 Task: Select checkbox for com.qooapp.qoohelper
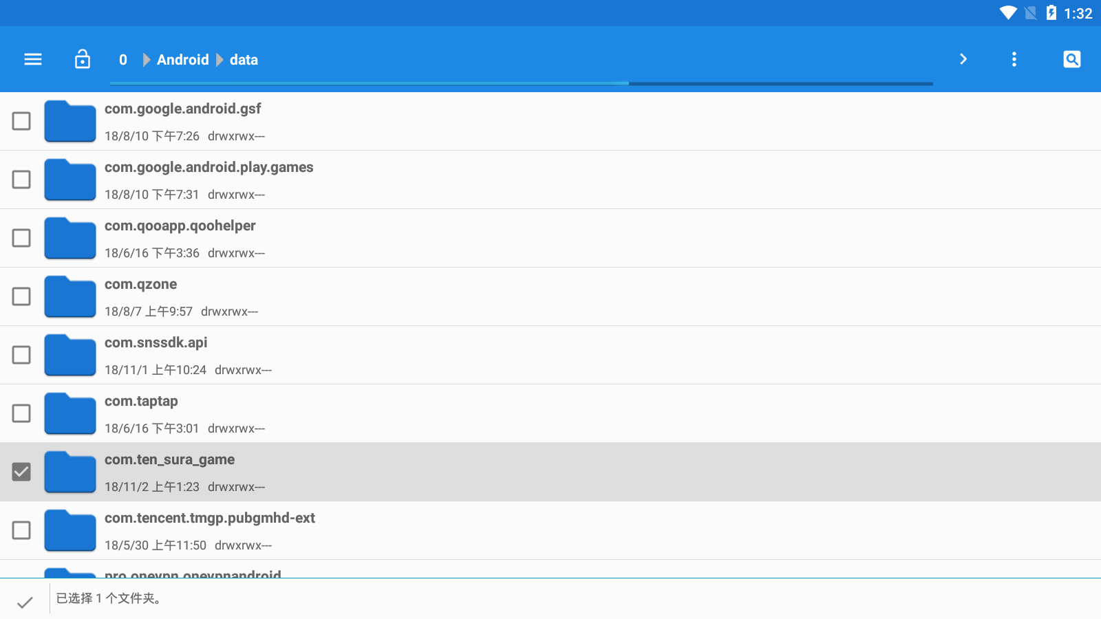coord(21,238)
